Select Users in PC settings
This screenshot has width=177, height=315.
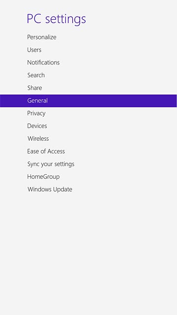pos(34,50)
